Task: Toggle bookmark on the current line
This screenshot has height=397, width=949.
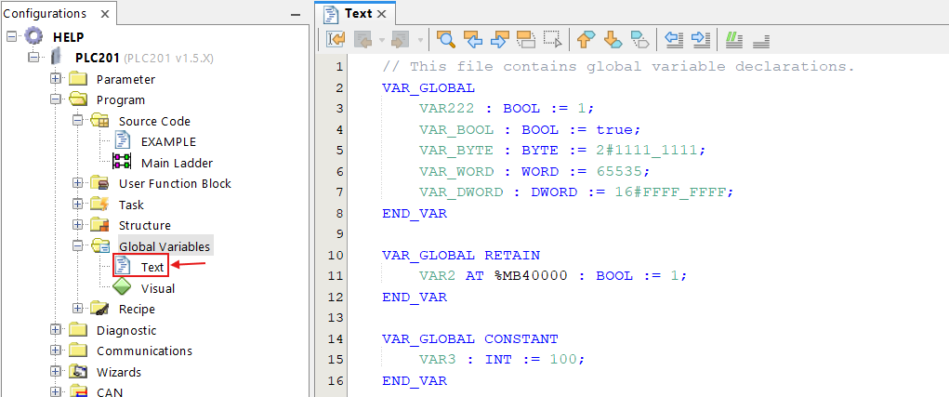Action: pos(639,39)
